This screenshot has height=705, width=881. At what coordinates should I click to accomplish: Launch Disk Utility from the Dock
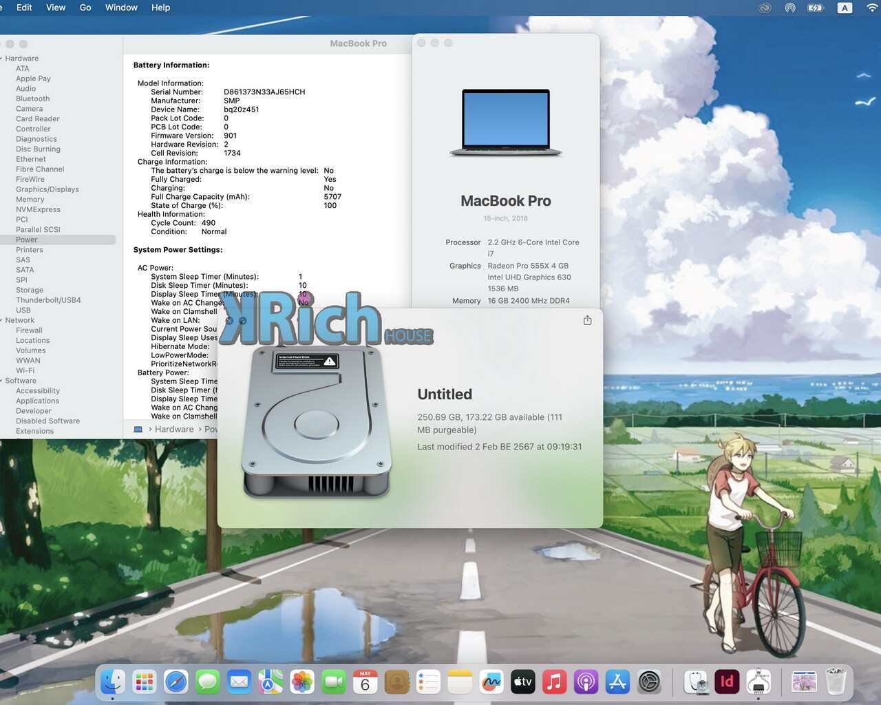pyautogui.click(x=696, y=682)
